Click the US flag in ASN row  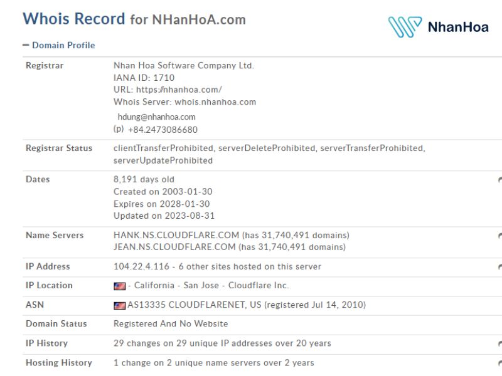click(x=119, y=305)
